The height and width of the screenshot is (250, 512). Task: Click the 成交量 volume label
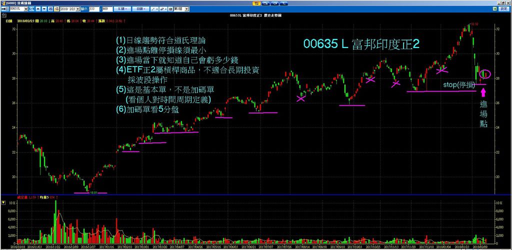point(21,197)
